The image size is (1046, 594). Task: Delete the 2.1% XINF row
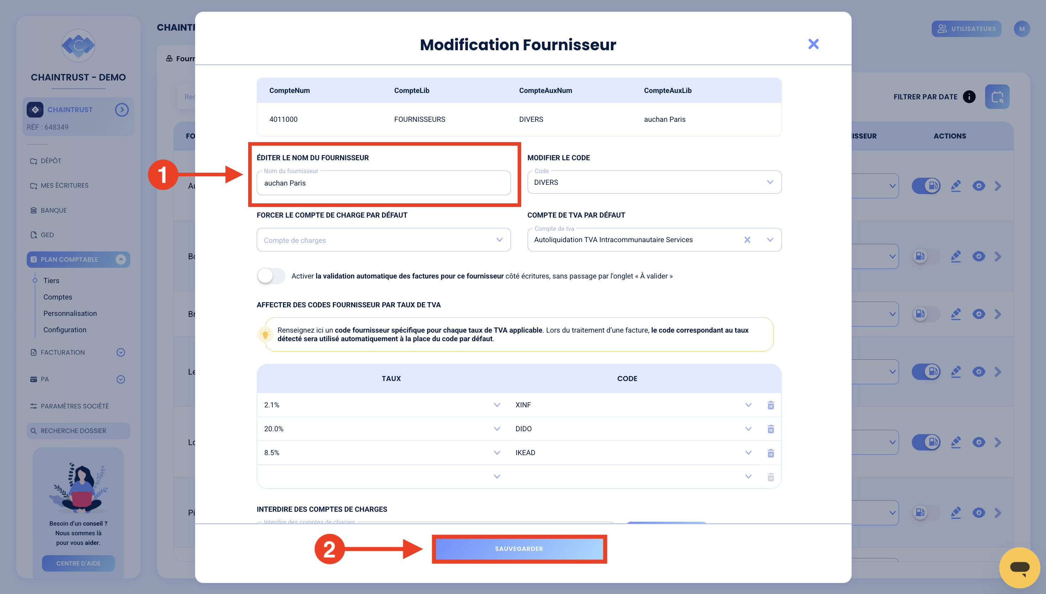pos(770,405)
